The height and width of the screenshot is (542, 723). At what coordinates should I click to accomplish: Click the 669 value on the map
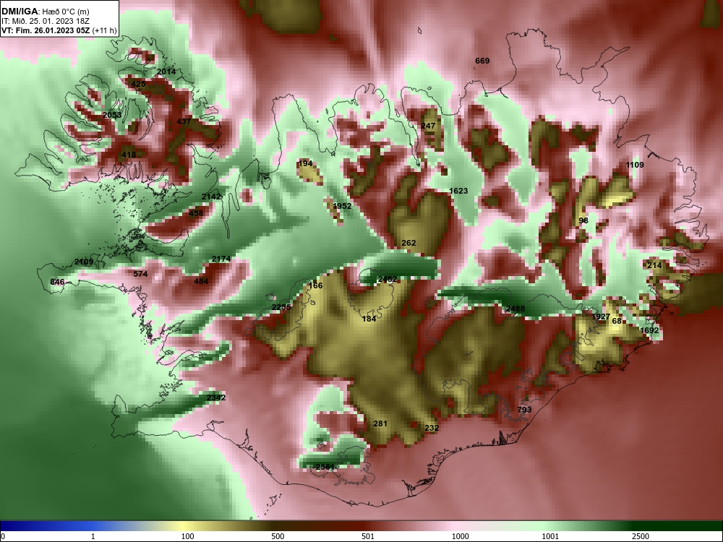482,61
